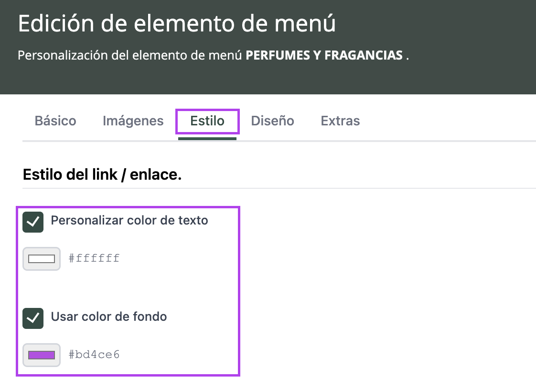This screenshot has height=388, width=536.
Task: Uncheck the Personalizar color de texto checkbox
Action: [x=33, y=222]
